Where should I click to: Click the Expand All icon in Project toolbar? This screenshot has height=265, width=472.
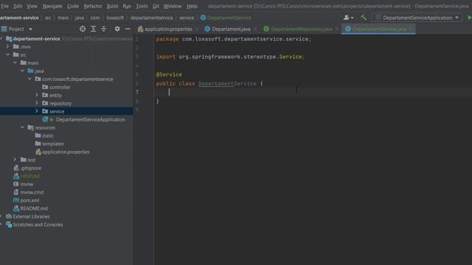[94, 29]
